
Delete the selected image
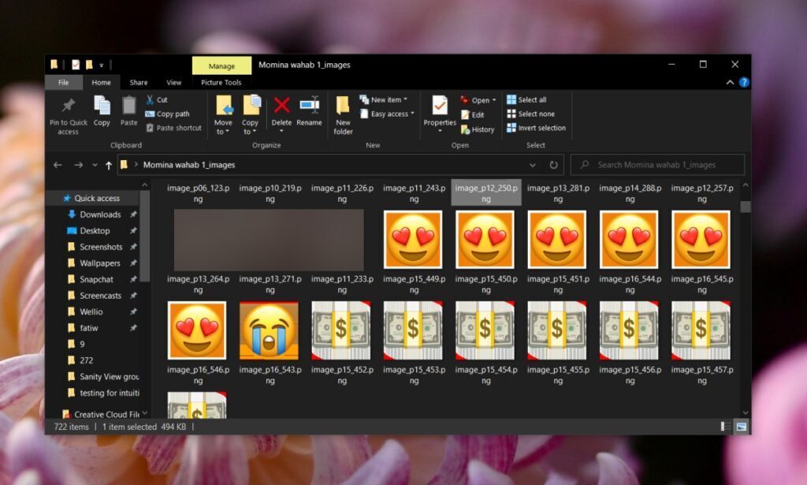pyautogui.click(x=281, y=114)
